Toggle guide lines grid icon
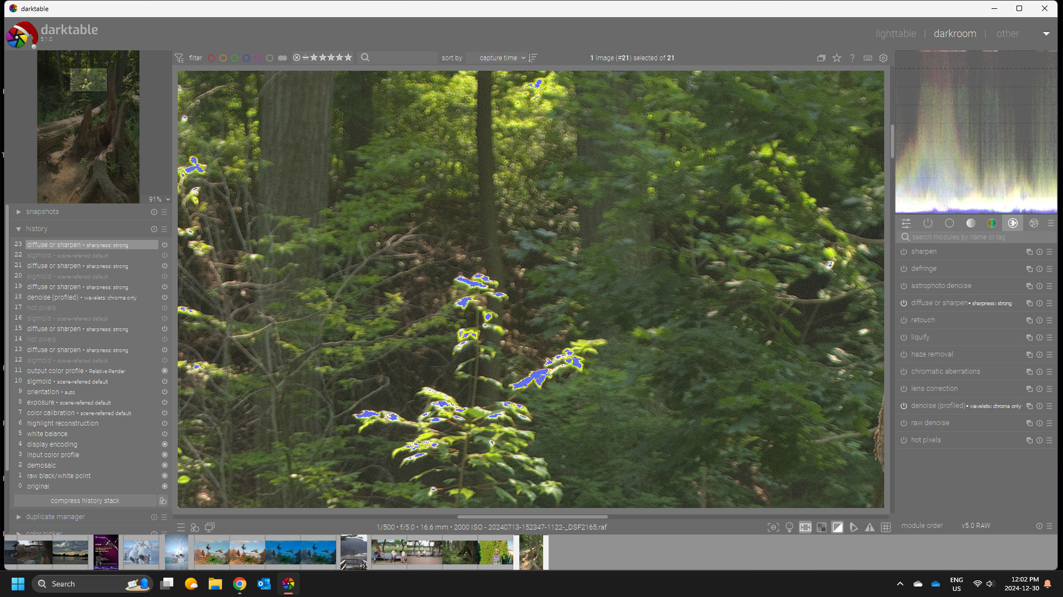The width and height of the screenshot is (1063, 597). [x=886, y=527]
